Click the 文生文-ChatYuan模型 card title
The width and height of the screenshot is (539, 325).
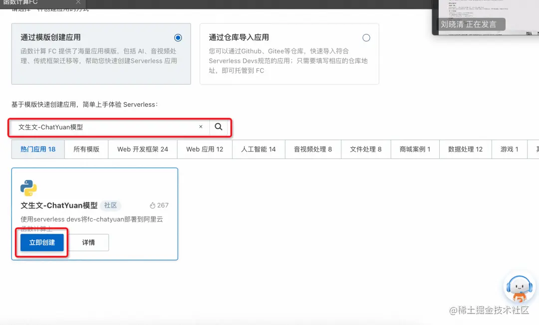pos(59,205)
